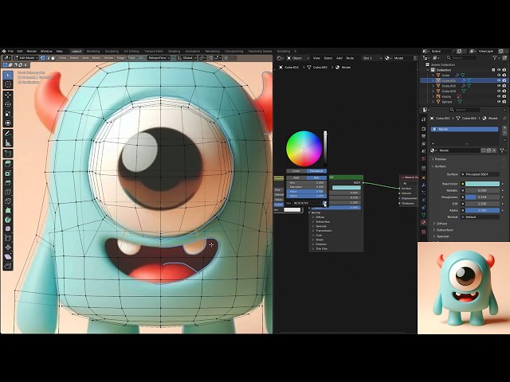
Task: Enable vertex select mode in viewport header
Action: 42,58
